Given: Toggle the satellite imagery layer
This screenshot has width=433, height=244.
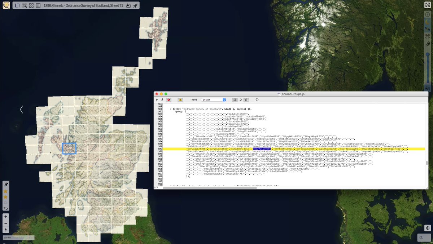Looking at the screenshot, I should 428,29.
